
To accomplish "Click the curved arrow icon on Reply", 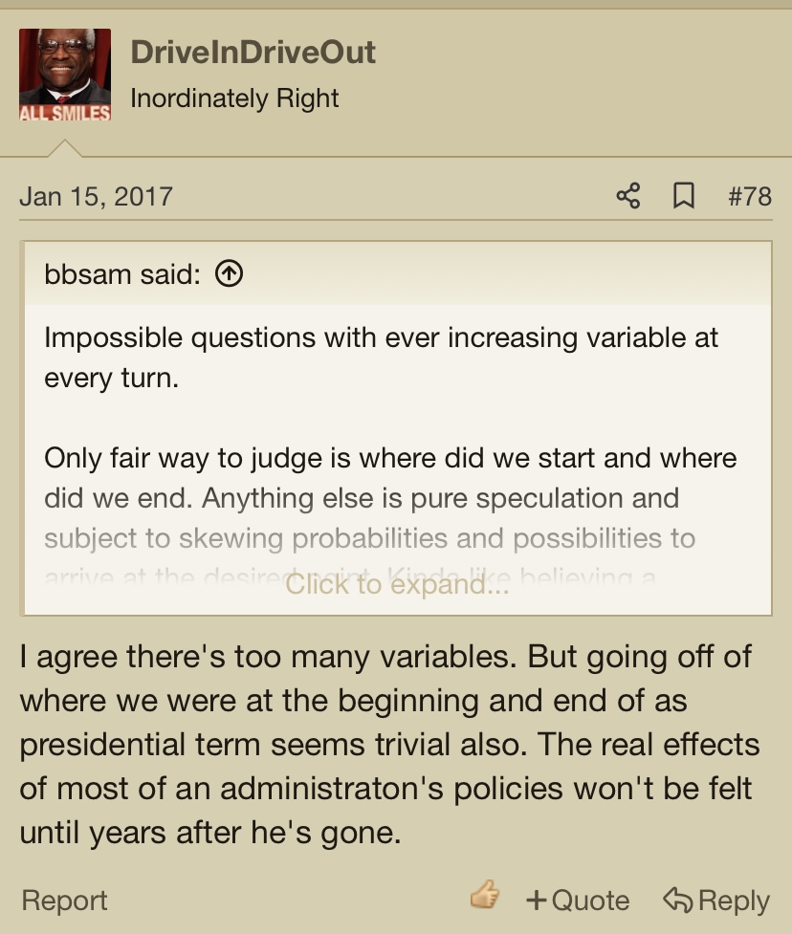I will (677, 900).
